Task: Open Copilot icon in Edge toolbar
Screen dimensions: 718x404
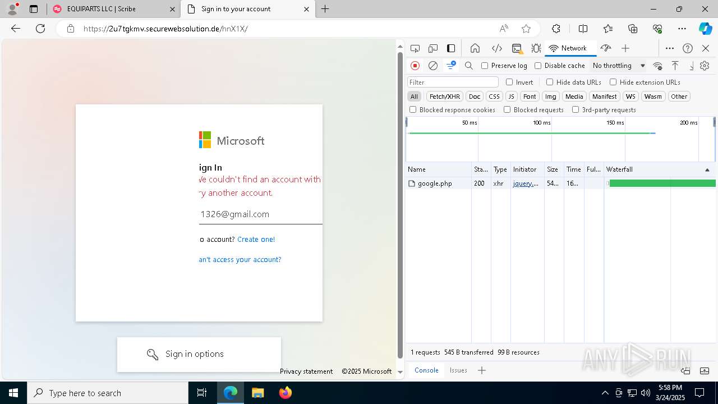Action: click(x=705, y=29)
